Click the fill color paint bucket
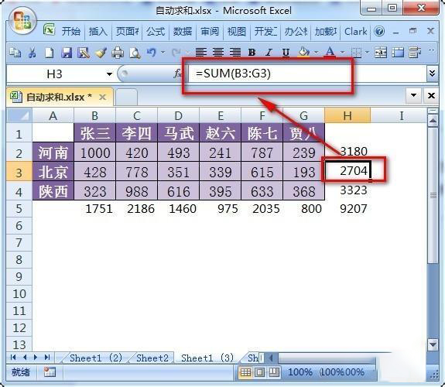This screenshot has height=387, width=445. [x=303, y=52]
